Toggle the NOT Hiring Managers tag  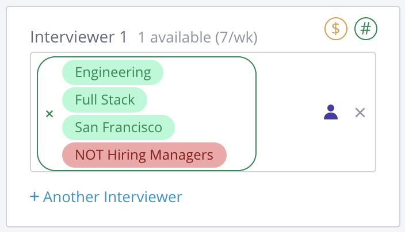[x=144, y=155]
